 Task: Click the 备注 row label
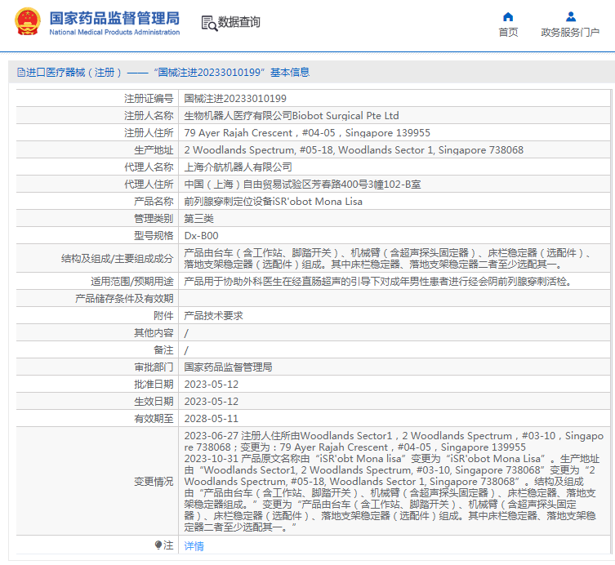(x=163, y=350)
